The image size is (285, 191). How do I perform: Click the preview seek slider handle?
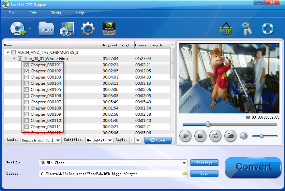coord(208,124)
